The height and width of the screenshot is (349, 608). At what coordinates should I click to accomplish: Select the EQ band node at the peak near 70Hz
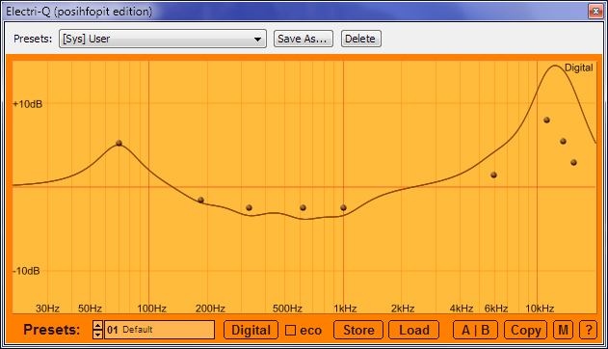pyautogui.click(x=119, y=143)
